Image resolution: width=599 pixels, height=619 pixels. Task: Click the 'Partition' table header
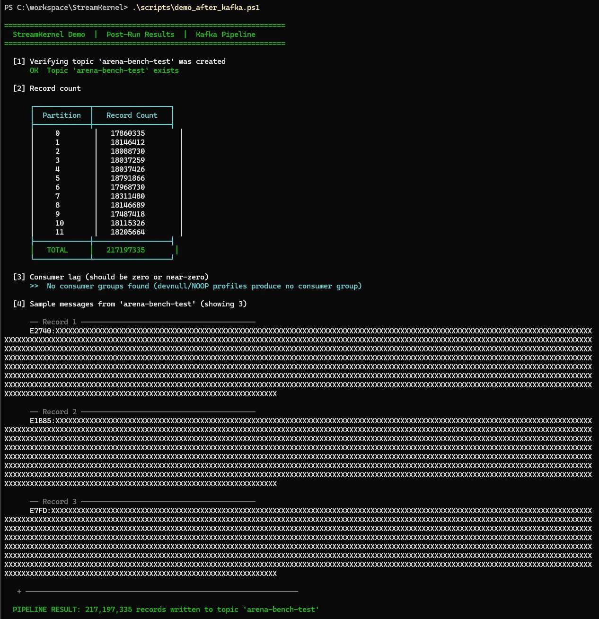coord(62,115)
